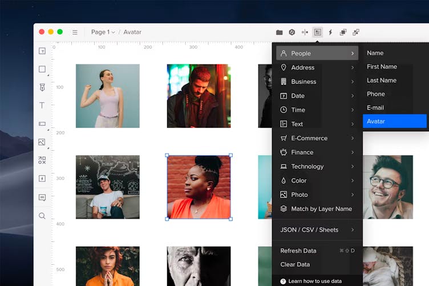The image size is (429, 286).
Task: Click the lightning bolt toolbar icon
Action: [330, 33]
